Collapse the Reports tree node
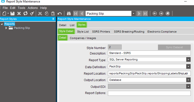Viewport: 194px width, 102px height. pyautogui.click(x=2, y=24)
